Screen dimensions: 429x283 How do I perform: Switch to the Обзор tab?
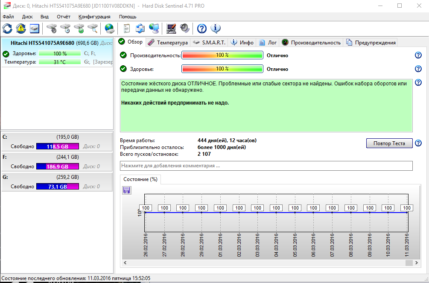pos(131,42)
